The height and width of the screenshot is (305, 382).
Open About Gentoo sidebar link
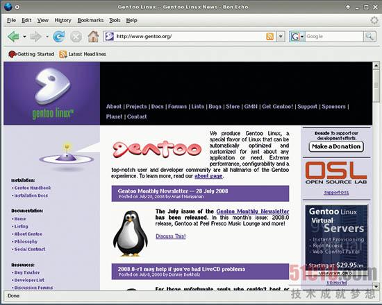[28, 234]
